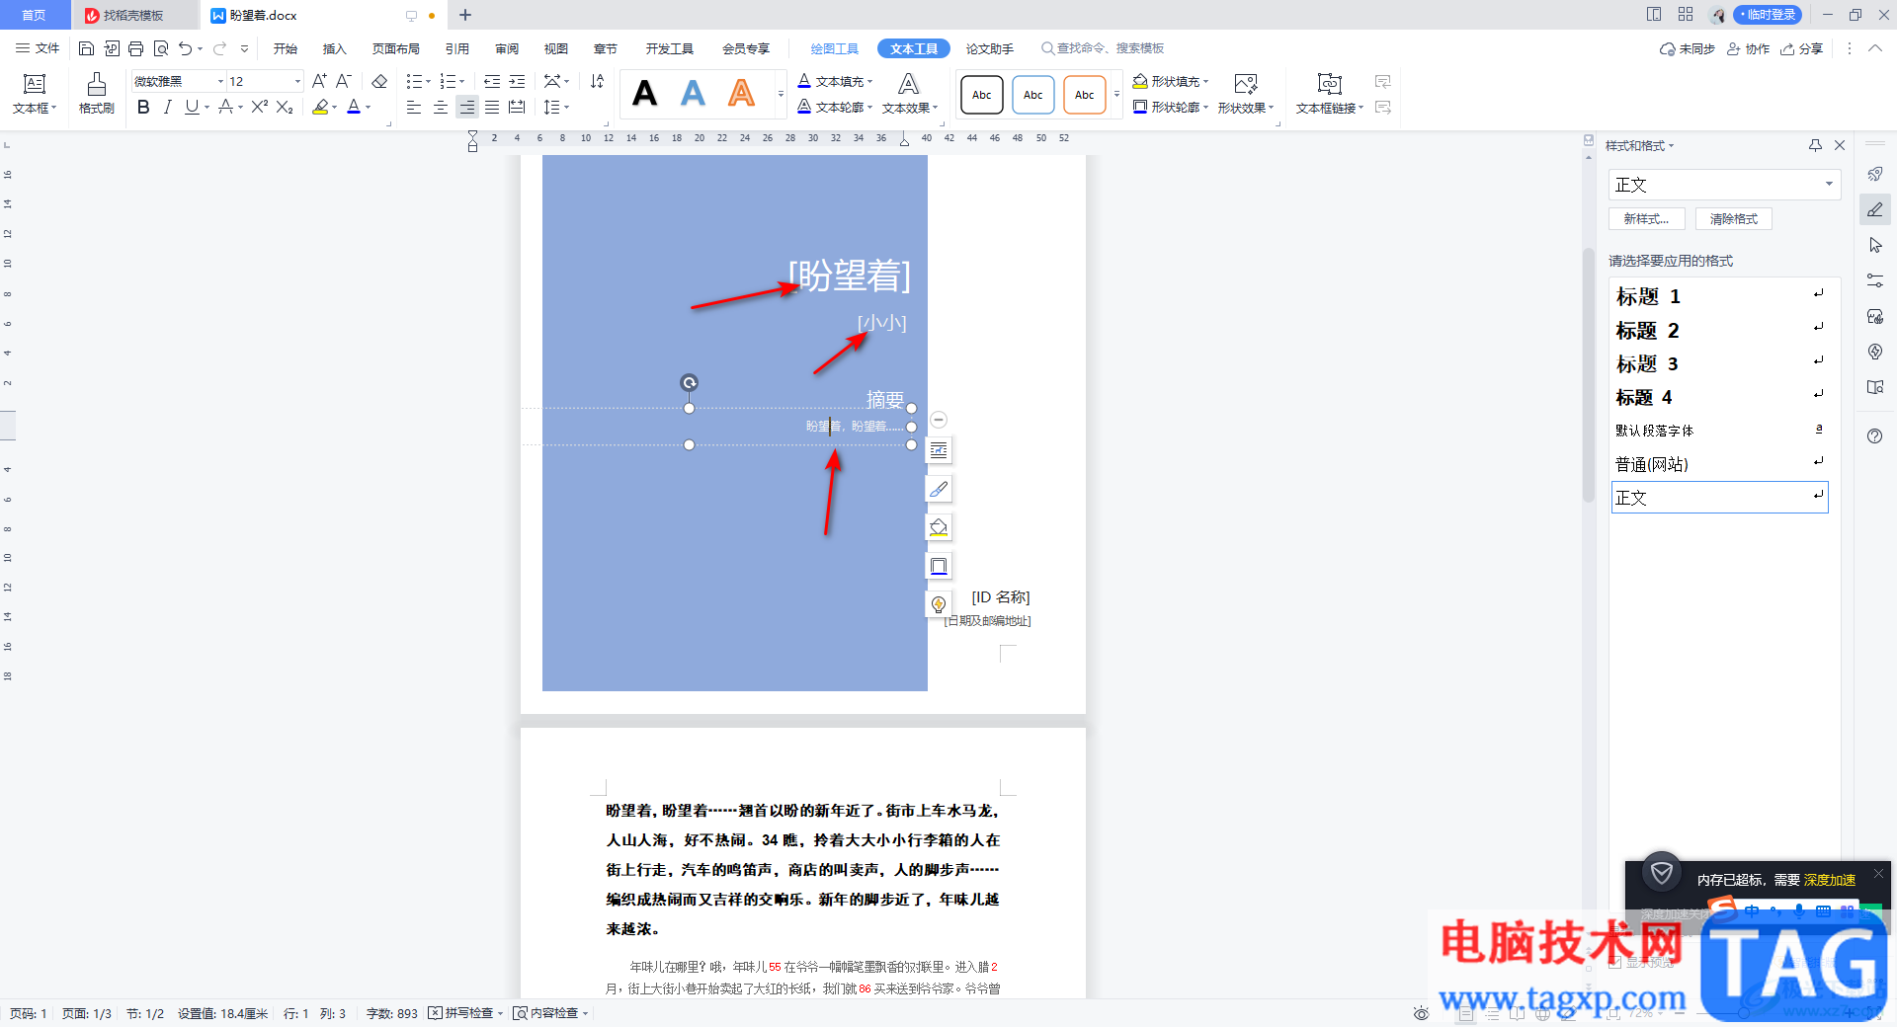The height and width of the screenshot is (1027, 1897).
Task: Increase the paragraph indent
Action: tap(517, 81)
